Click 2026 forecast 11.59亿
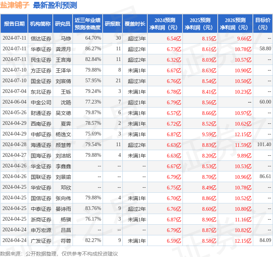 coord(243,145)
